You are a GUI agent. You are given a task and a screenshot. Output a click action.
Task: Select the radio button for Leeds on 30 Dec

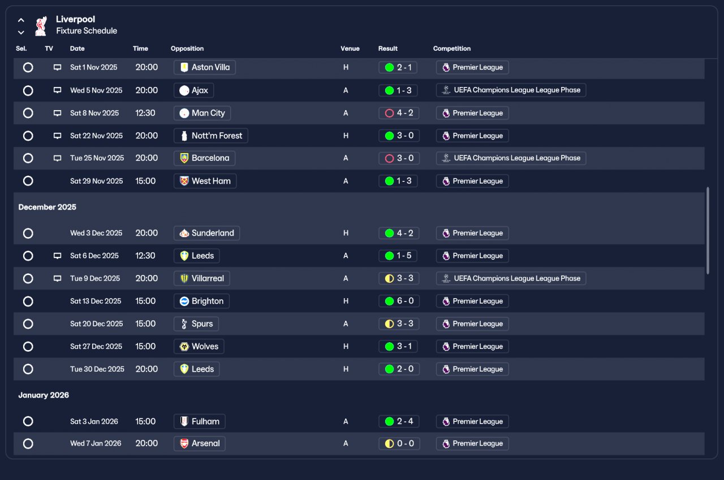click(x=28, y=369)
